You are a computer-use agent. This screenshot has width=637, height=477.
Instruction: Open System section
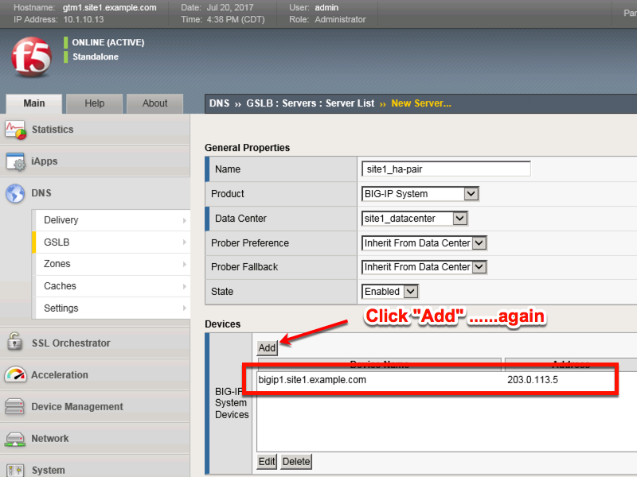pyautogui.click(x=49, y=470)
